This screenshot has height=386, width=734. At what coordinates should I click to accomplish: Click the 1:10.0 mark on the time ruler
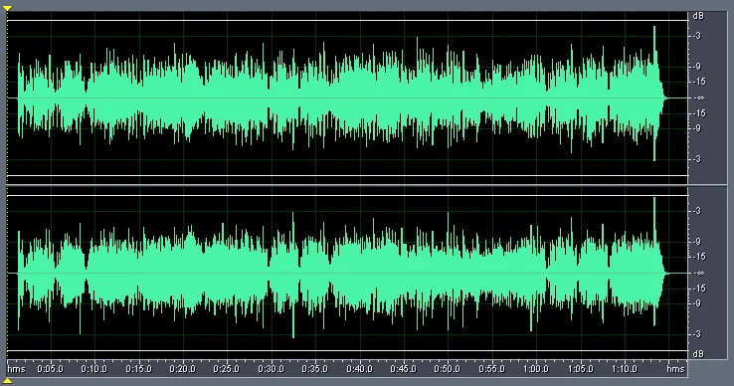[625, 369]
